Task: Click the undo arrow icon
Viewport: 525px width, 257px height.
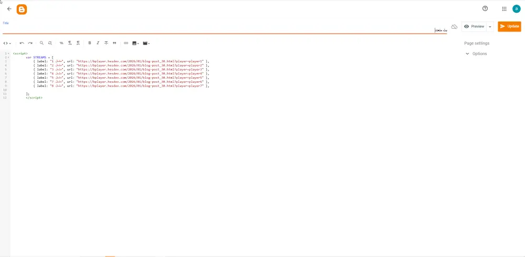Action: pyautogui.click(x=22, y=43)
